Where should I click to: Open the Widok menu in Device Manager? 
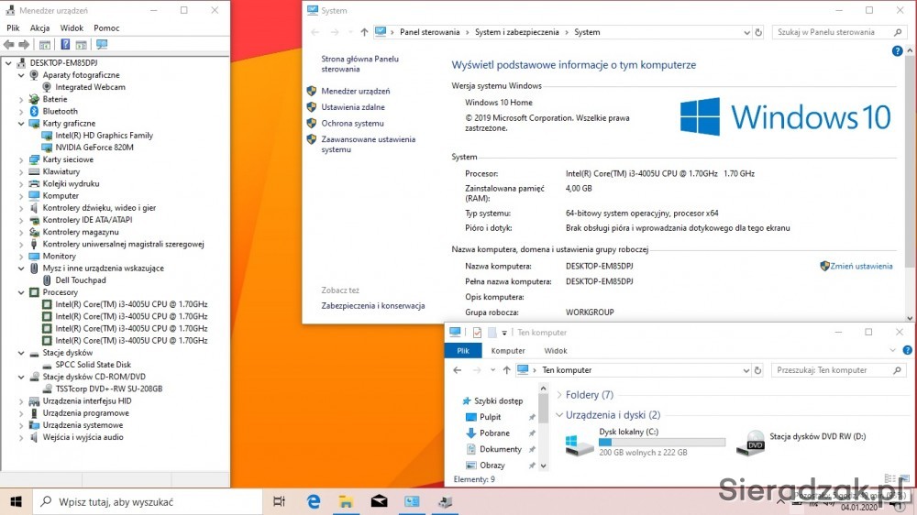(x=72, y=28)
